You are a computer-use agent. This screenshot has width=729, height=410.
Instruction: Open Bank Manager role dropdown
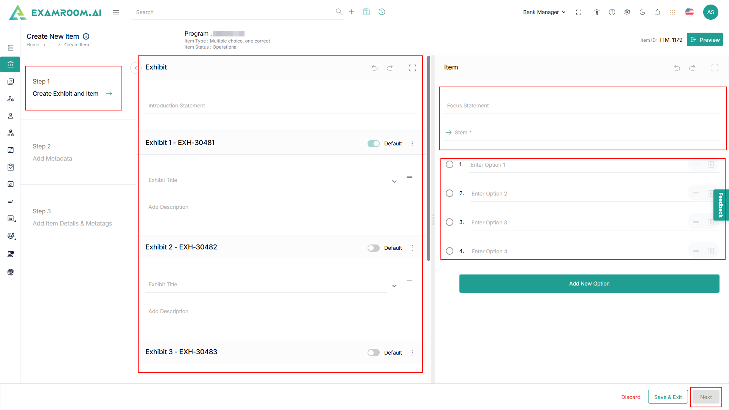click(x=544, y=12)
